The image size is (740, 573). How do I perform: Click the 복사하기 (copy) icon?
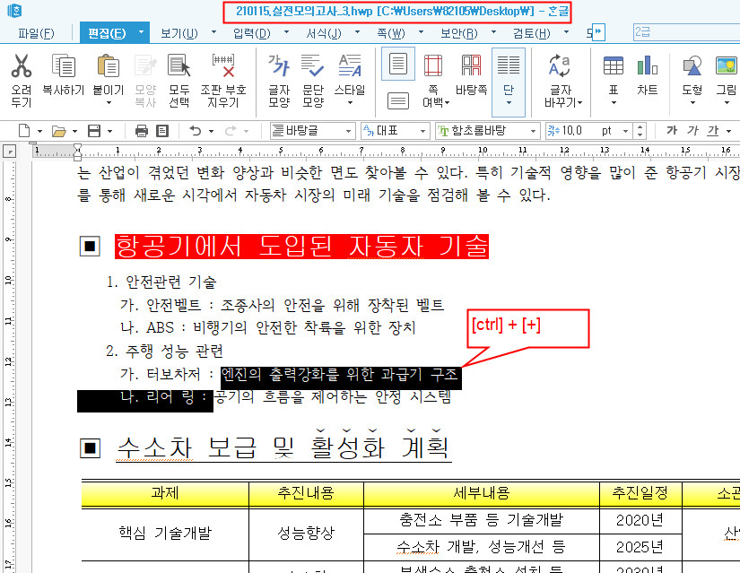point(63,78)
